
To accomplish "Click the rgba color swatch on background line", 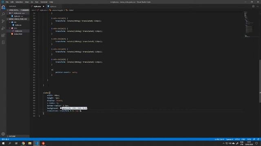I will [61, 108].
